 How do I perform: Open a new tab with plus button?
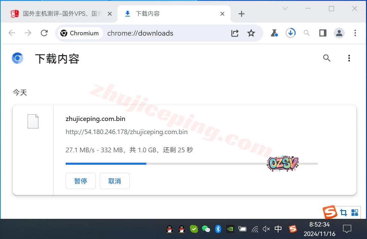point(241,14)
